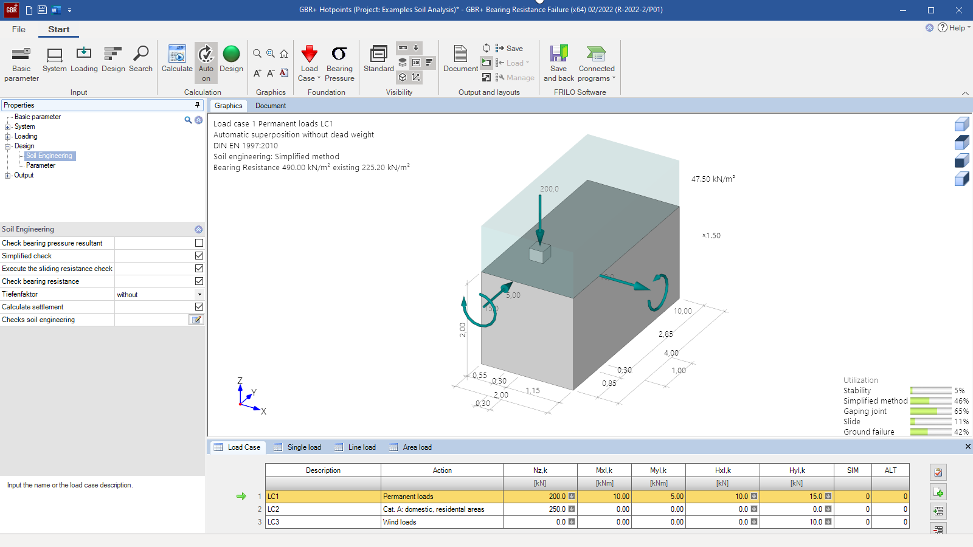Open the Line load tab
This screenshot has height=547, width=973.
pos(355,447)
